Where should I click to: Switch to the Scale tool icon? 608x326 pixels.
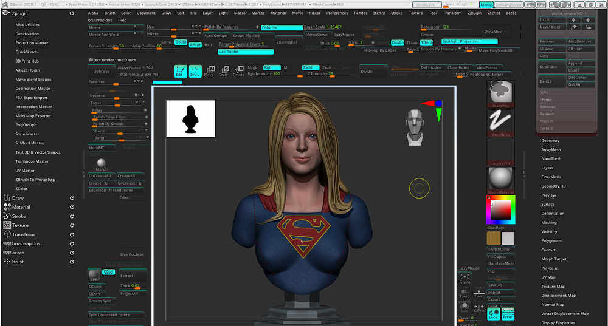[x=224, y=71]
